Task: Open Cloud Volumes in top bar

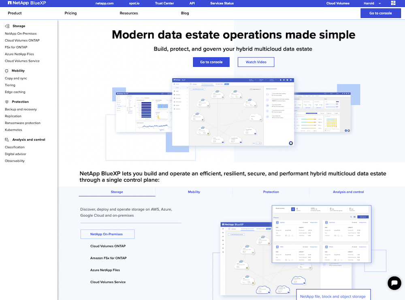Action: pos(338,3)
